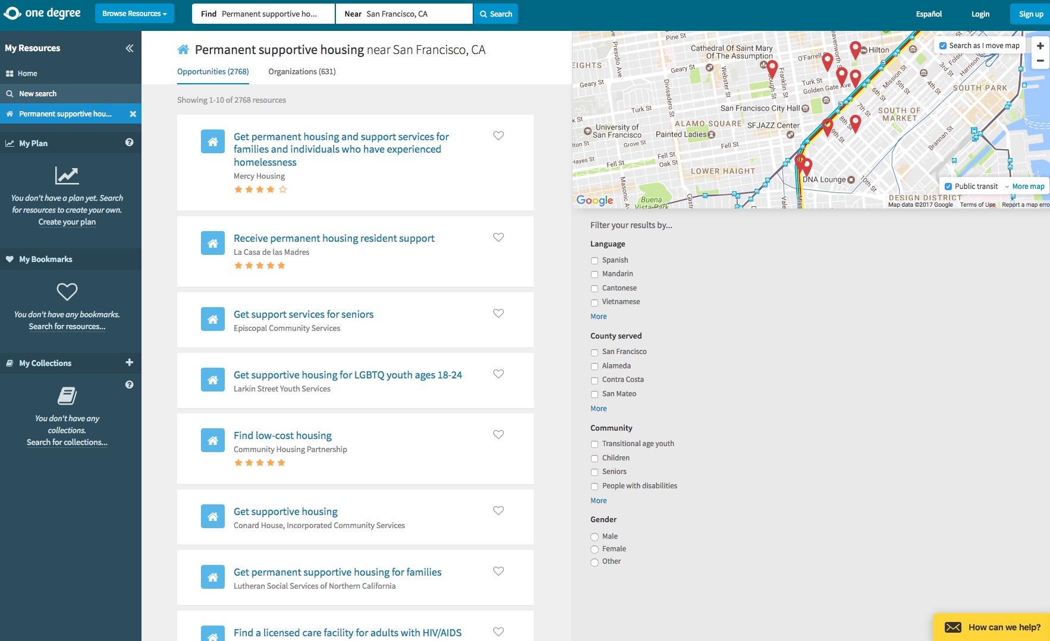Click housing icon for La Casa de las Madres

coord(213,243)
